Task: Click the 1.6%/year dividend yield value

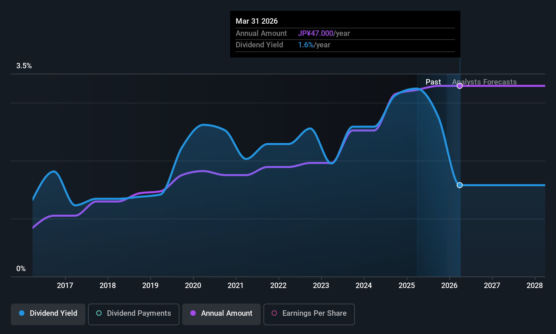Action: [x=314, y=45]
